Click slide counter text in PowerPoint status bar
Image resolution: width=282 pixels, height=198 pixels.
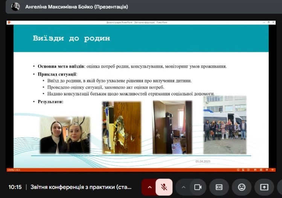point(14,170)
